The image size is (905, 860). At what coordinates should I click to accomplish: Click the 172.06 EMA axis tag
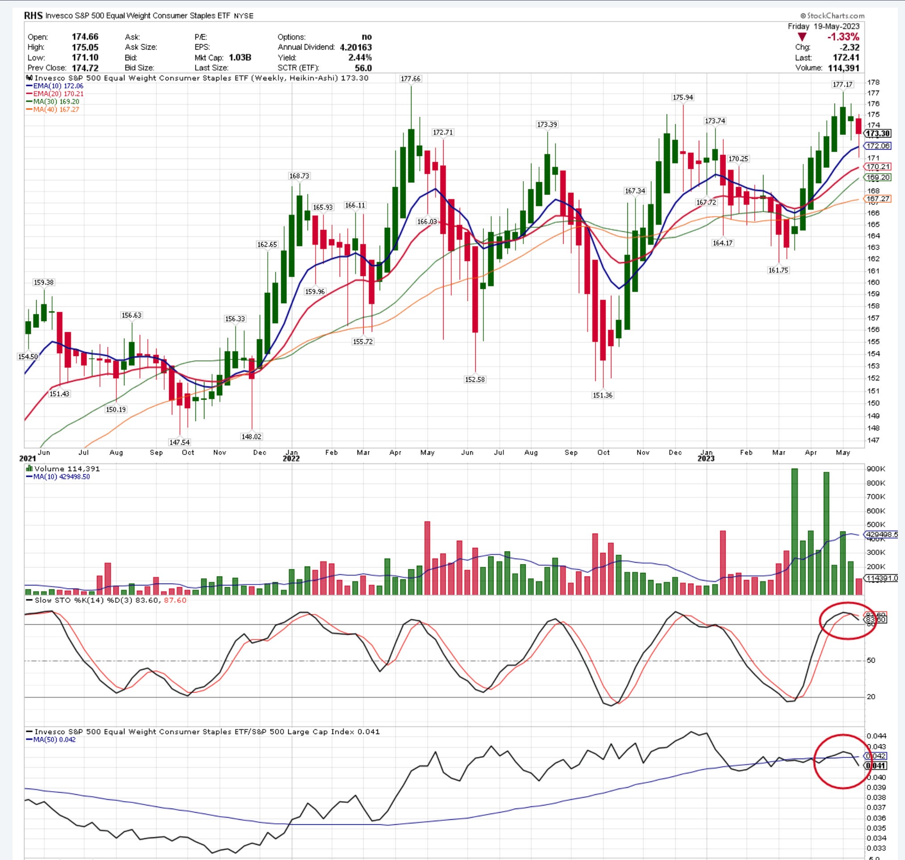click(877, 146)
